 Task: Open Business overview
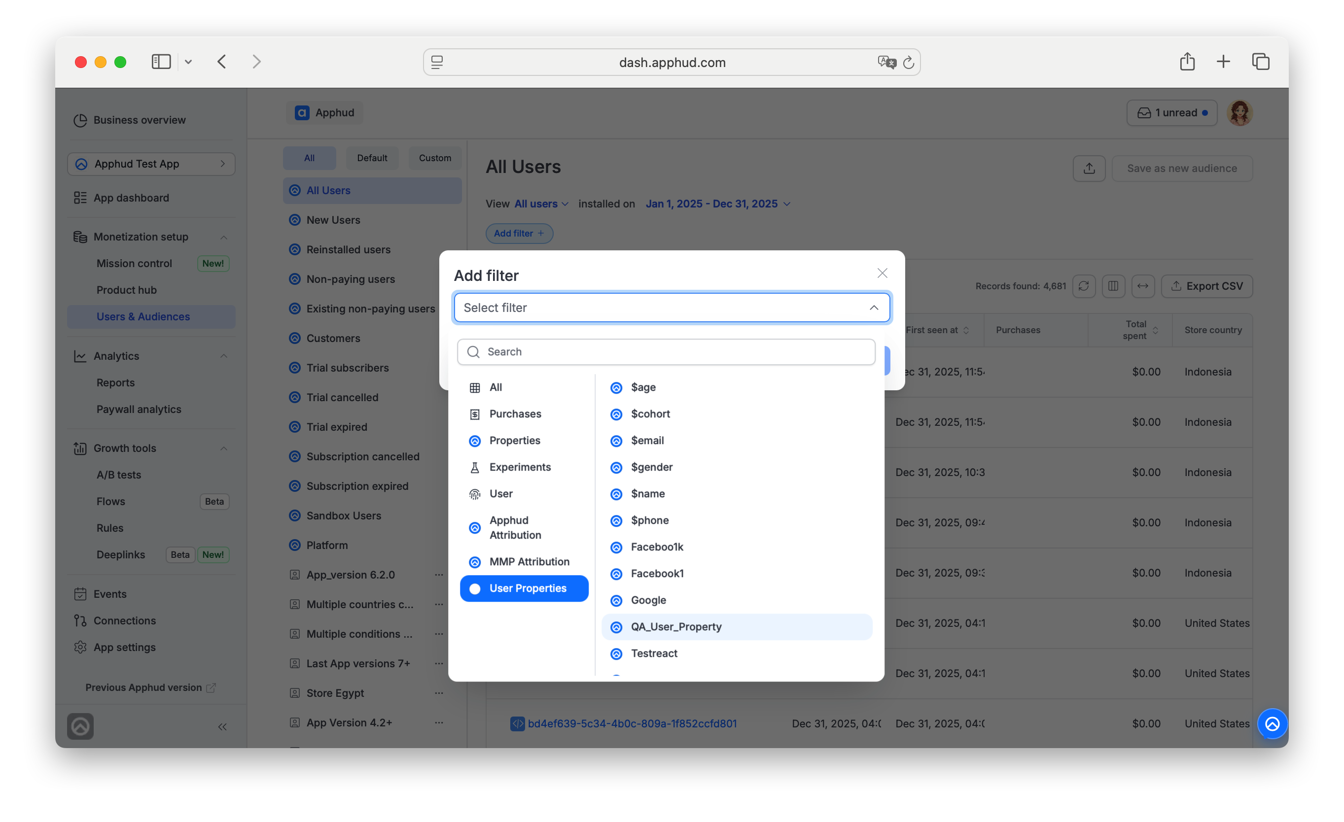151,120
